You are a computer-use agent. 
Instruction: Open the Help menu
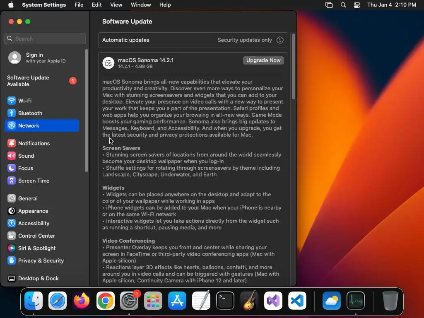coord(165,5)
